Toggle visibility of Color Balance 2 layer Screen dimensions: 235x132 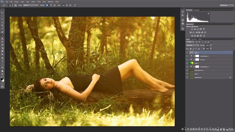(187, 56)
